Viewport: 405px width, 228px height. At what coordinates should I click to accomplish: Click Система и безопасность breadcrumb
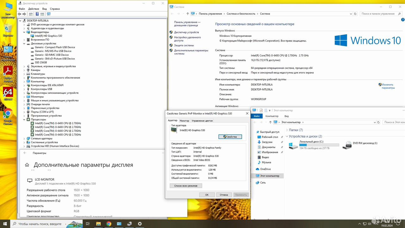point(241,14)
